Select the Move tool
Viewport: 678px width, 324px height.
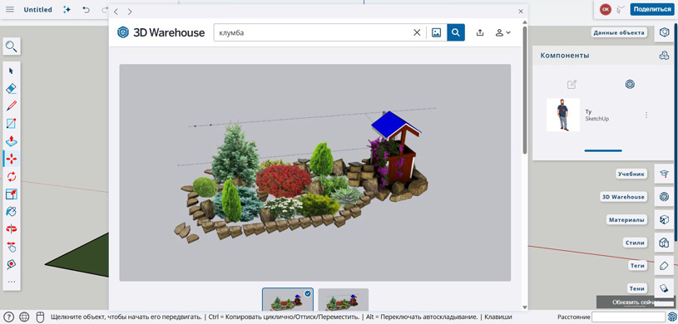pyautogui.click(x=12, y=159)
